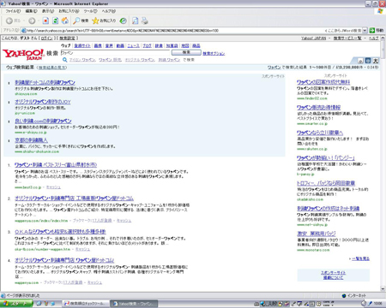The image size is (386, 308).
Task: Open the ヘルプ(H) menu
Action: point(109,11)
